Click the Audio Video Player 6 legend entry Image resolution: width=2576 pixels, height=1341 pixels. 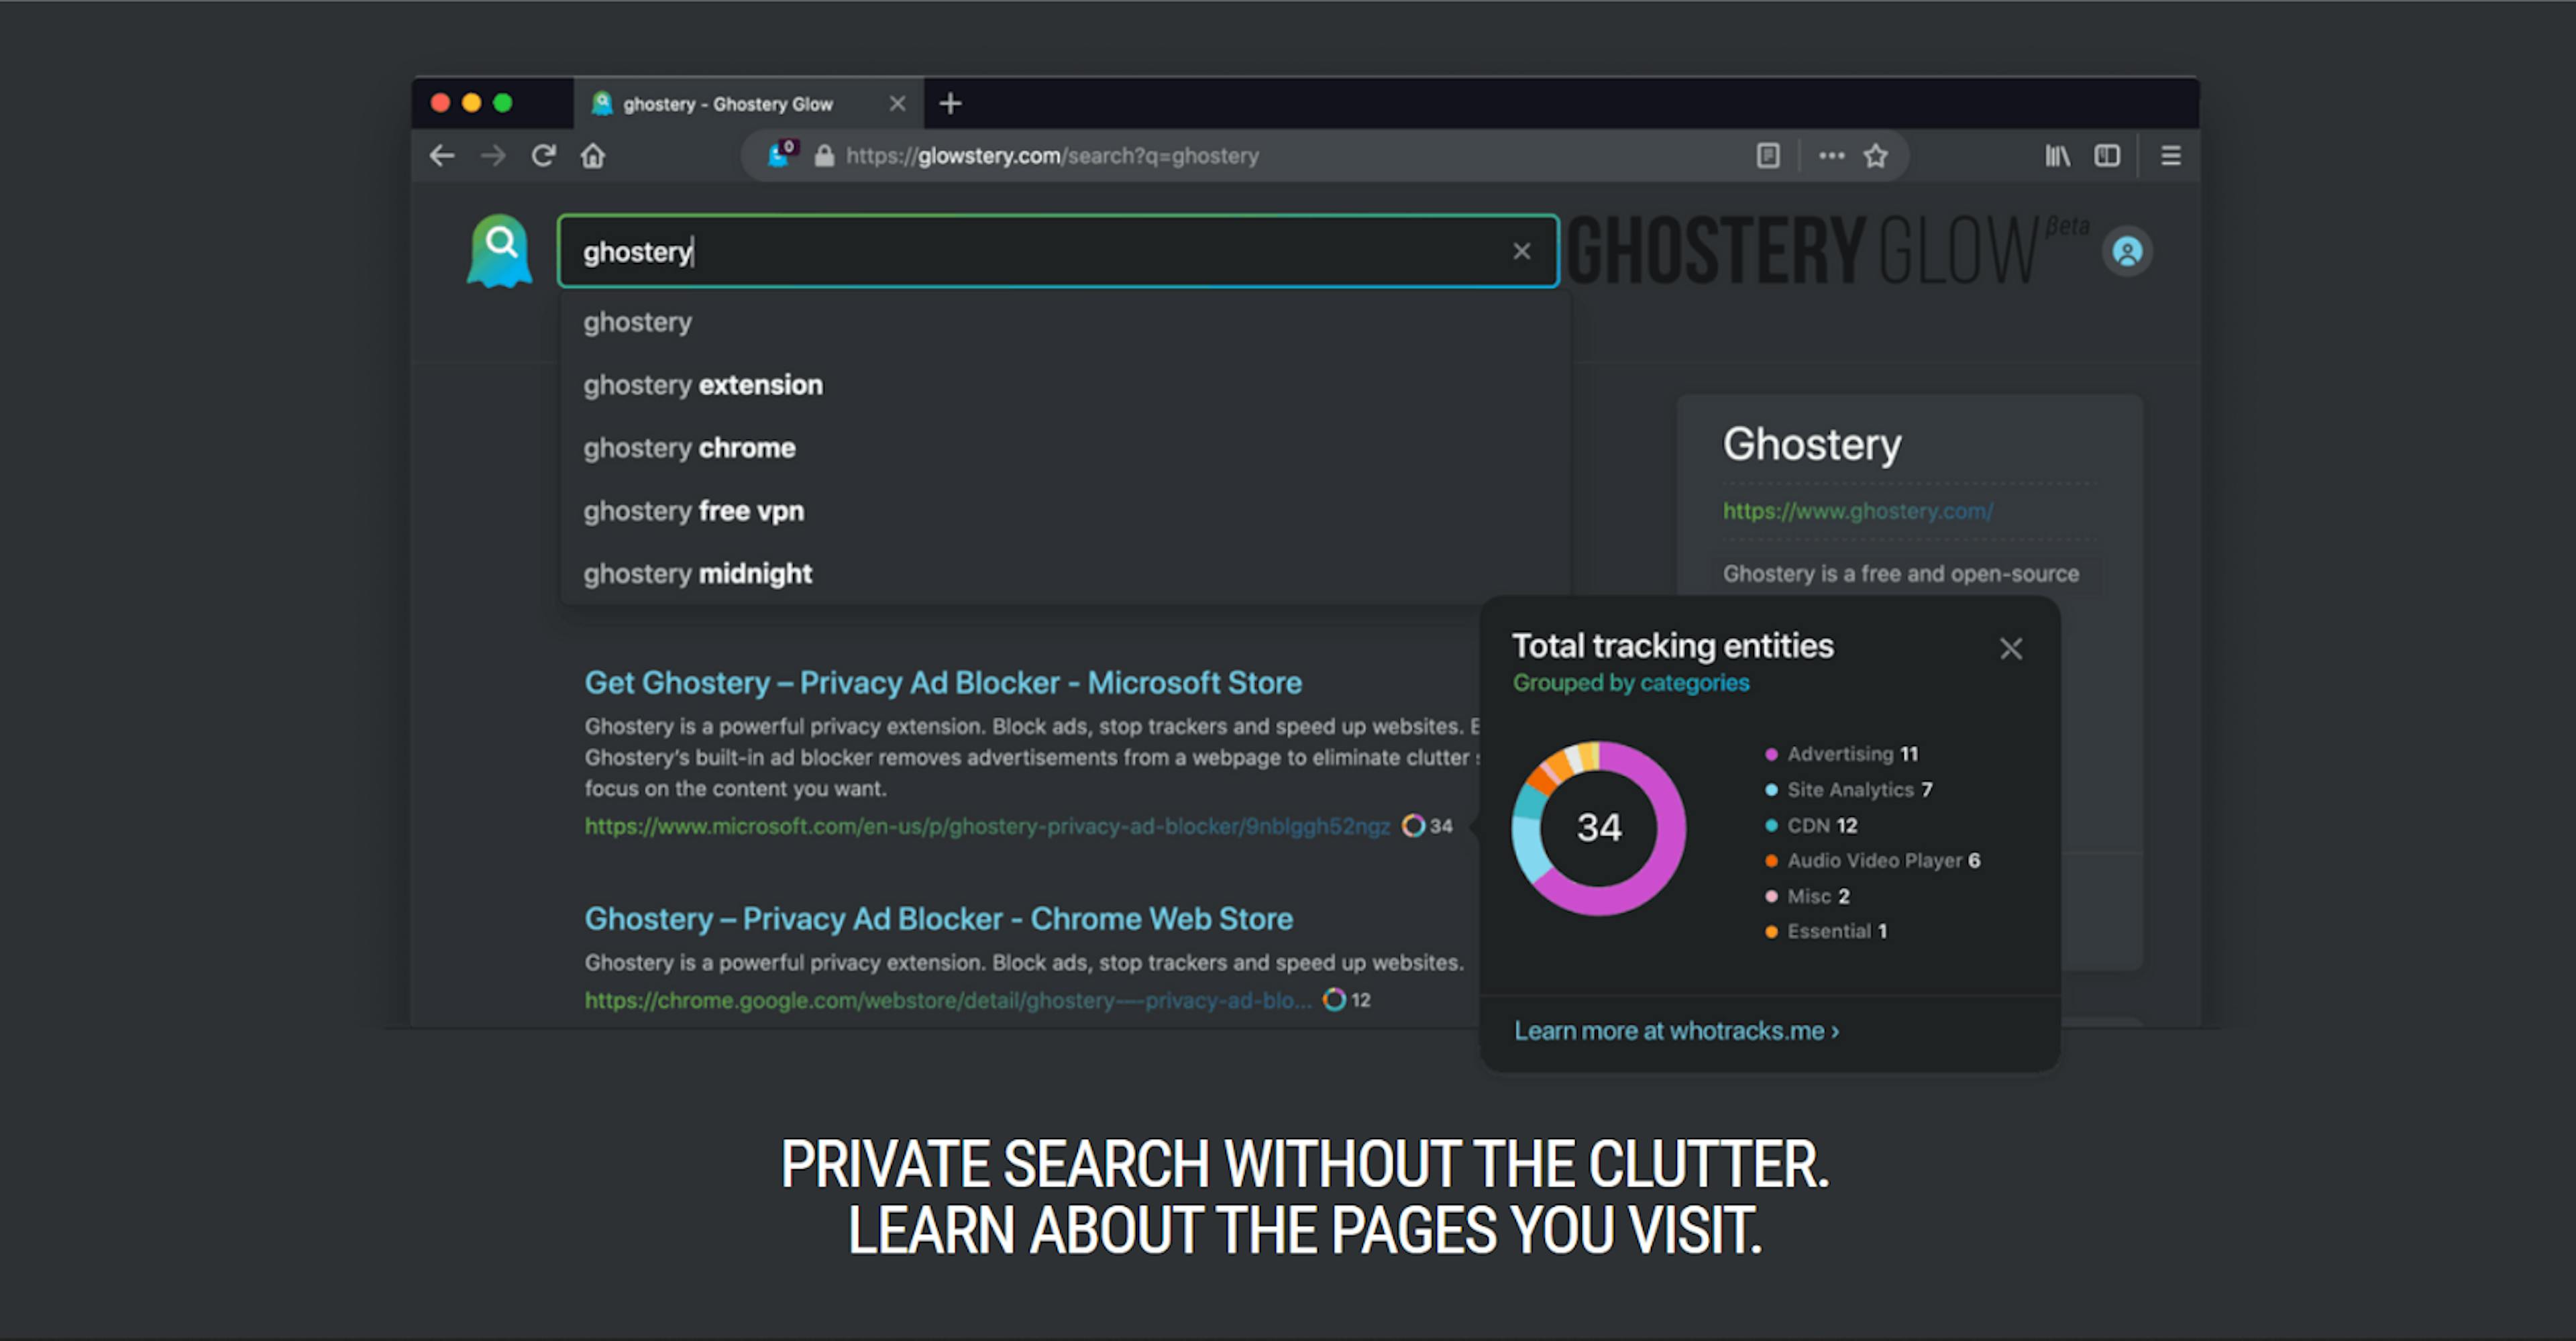1872,860
